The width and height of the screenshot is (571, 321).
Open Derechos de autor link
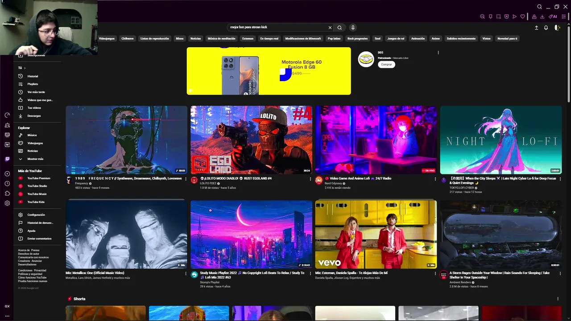click(x=28, y=254)
